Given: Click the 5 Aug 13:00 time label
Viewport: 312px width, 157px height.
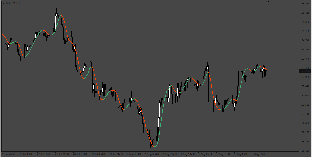Looking at the screenshot, I should (241, 154).
